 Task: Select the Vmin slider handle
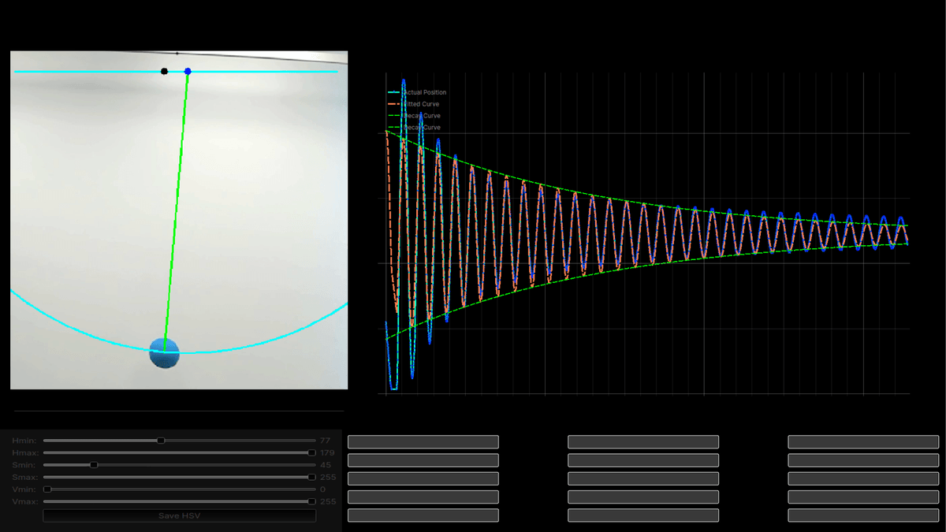tap(48, 489)
